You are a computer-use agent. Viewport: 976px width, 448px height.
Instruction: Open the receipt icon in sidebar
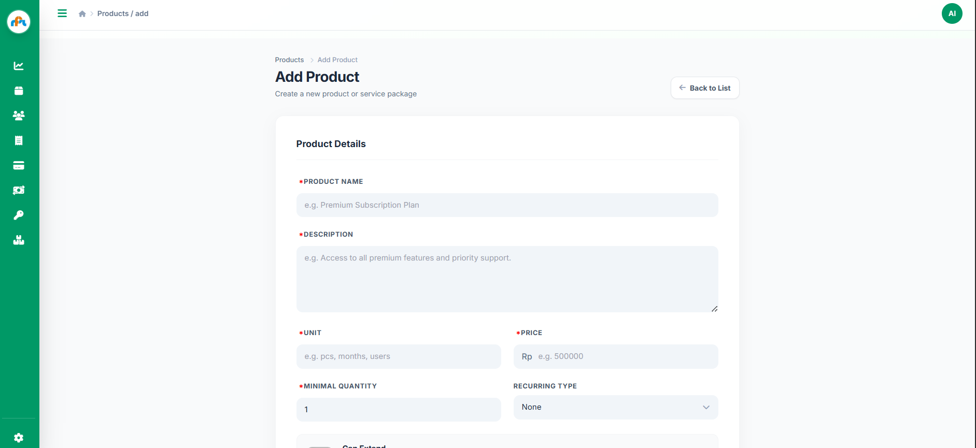[x=19, y=140]
